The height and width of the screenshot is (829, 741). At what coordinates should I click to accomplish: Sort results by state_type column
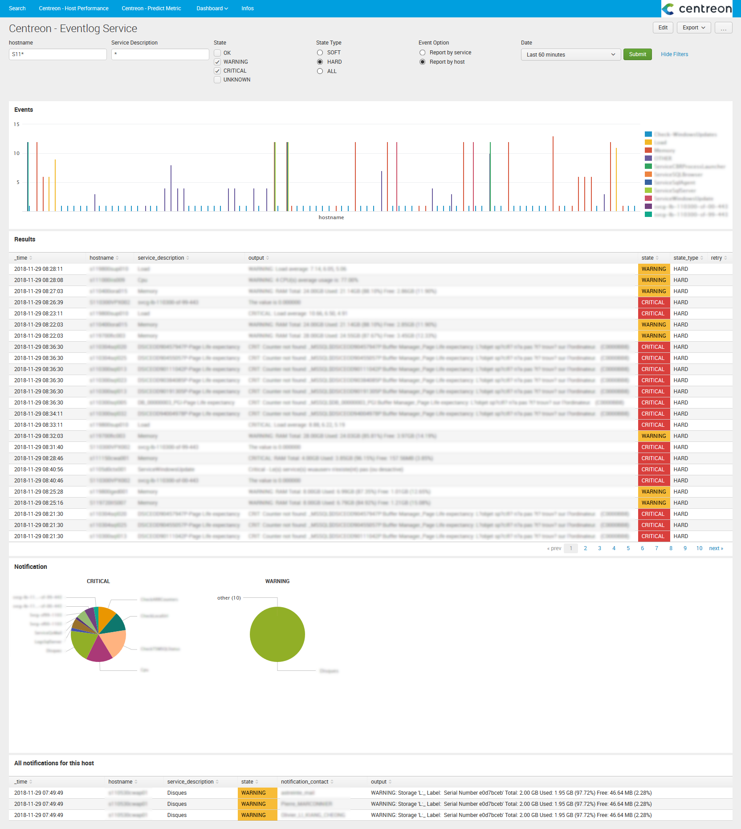688,258
